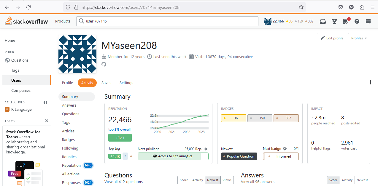Click the gear icon beside Next badge
Image resolution: width=378 pixels, height=186 pixels.
coord(285,149)
